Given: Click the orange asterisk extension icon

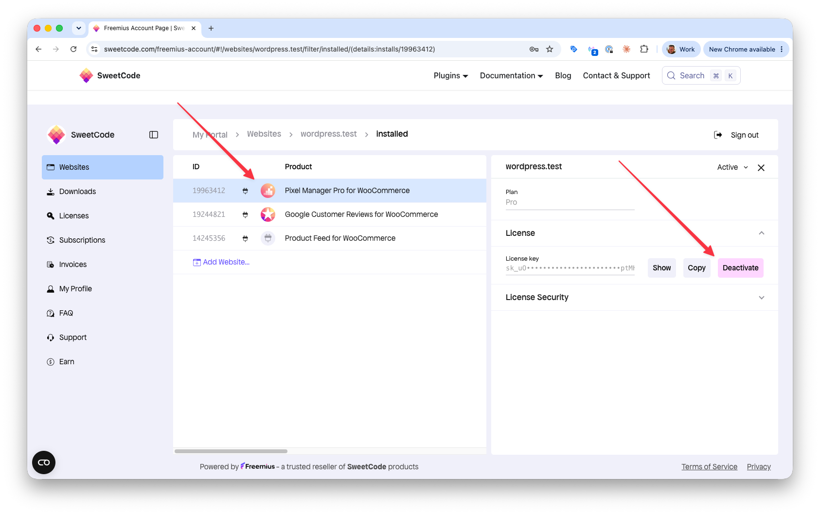Looking at the screenshot, I should pos(626,49).
